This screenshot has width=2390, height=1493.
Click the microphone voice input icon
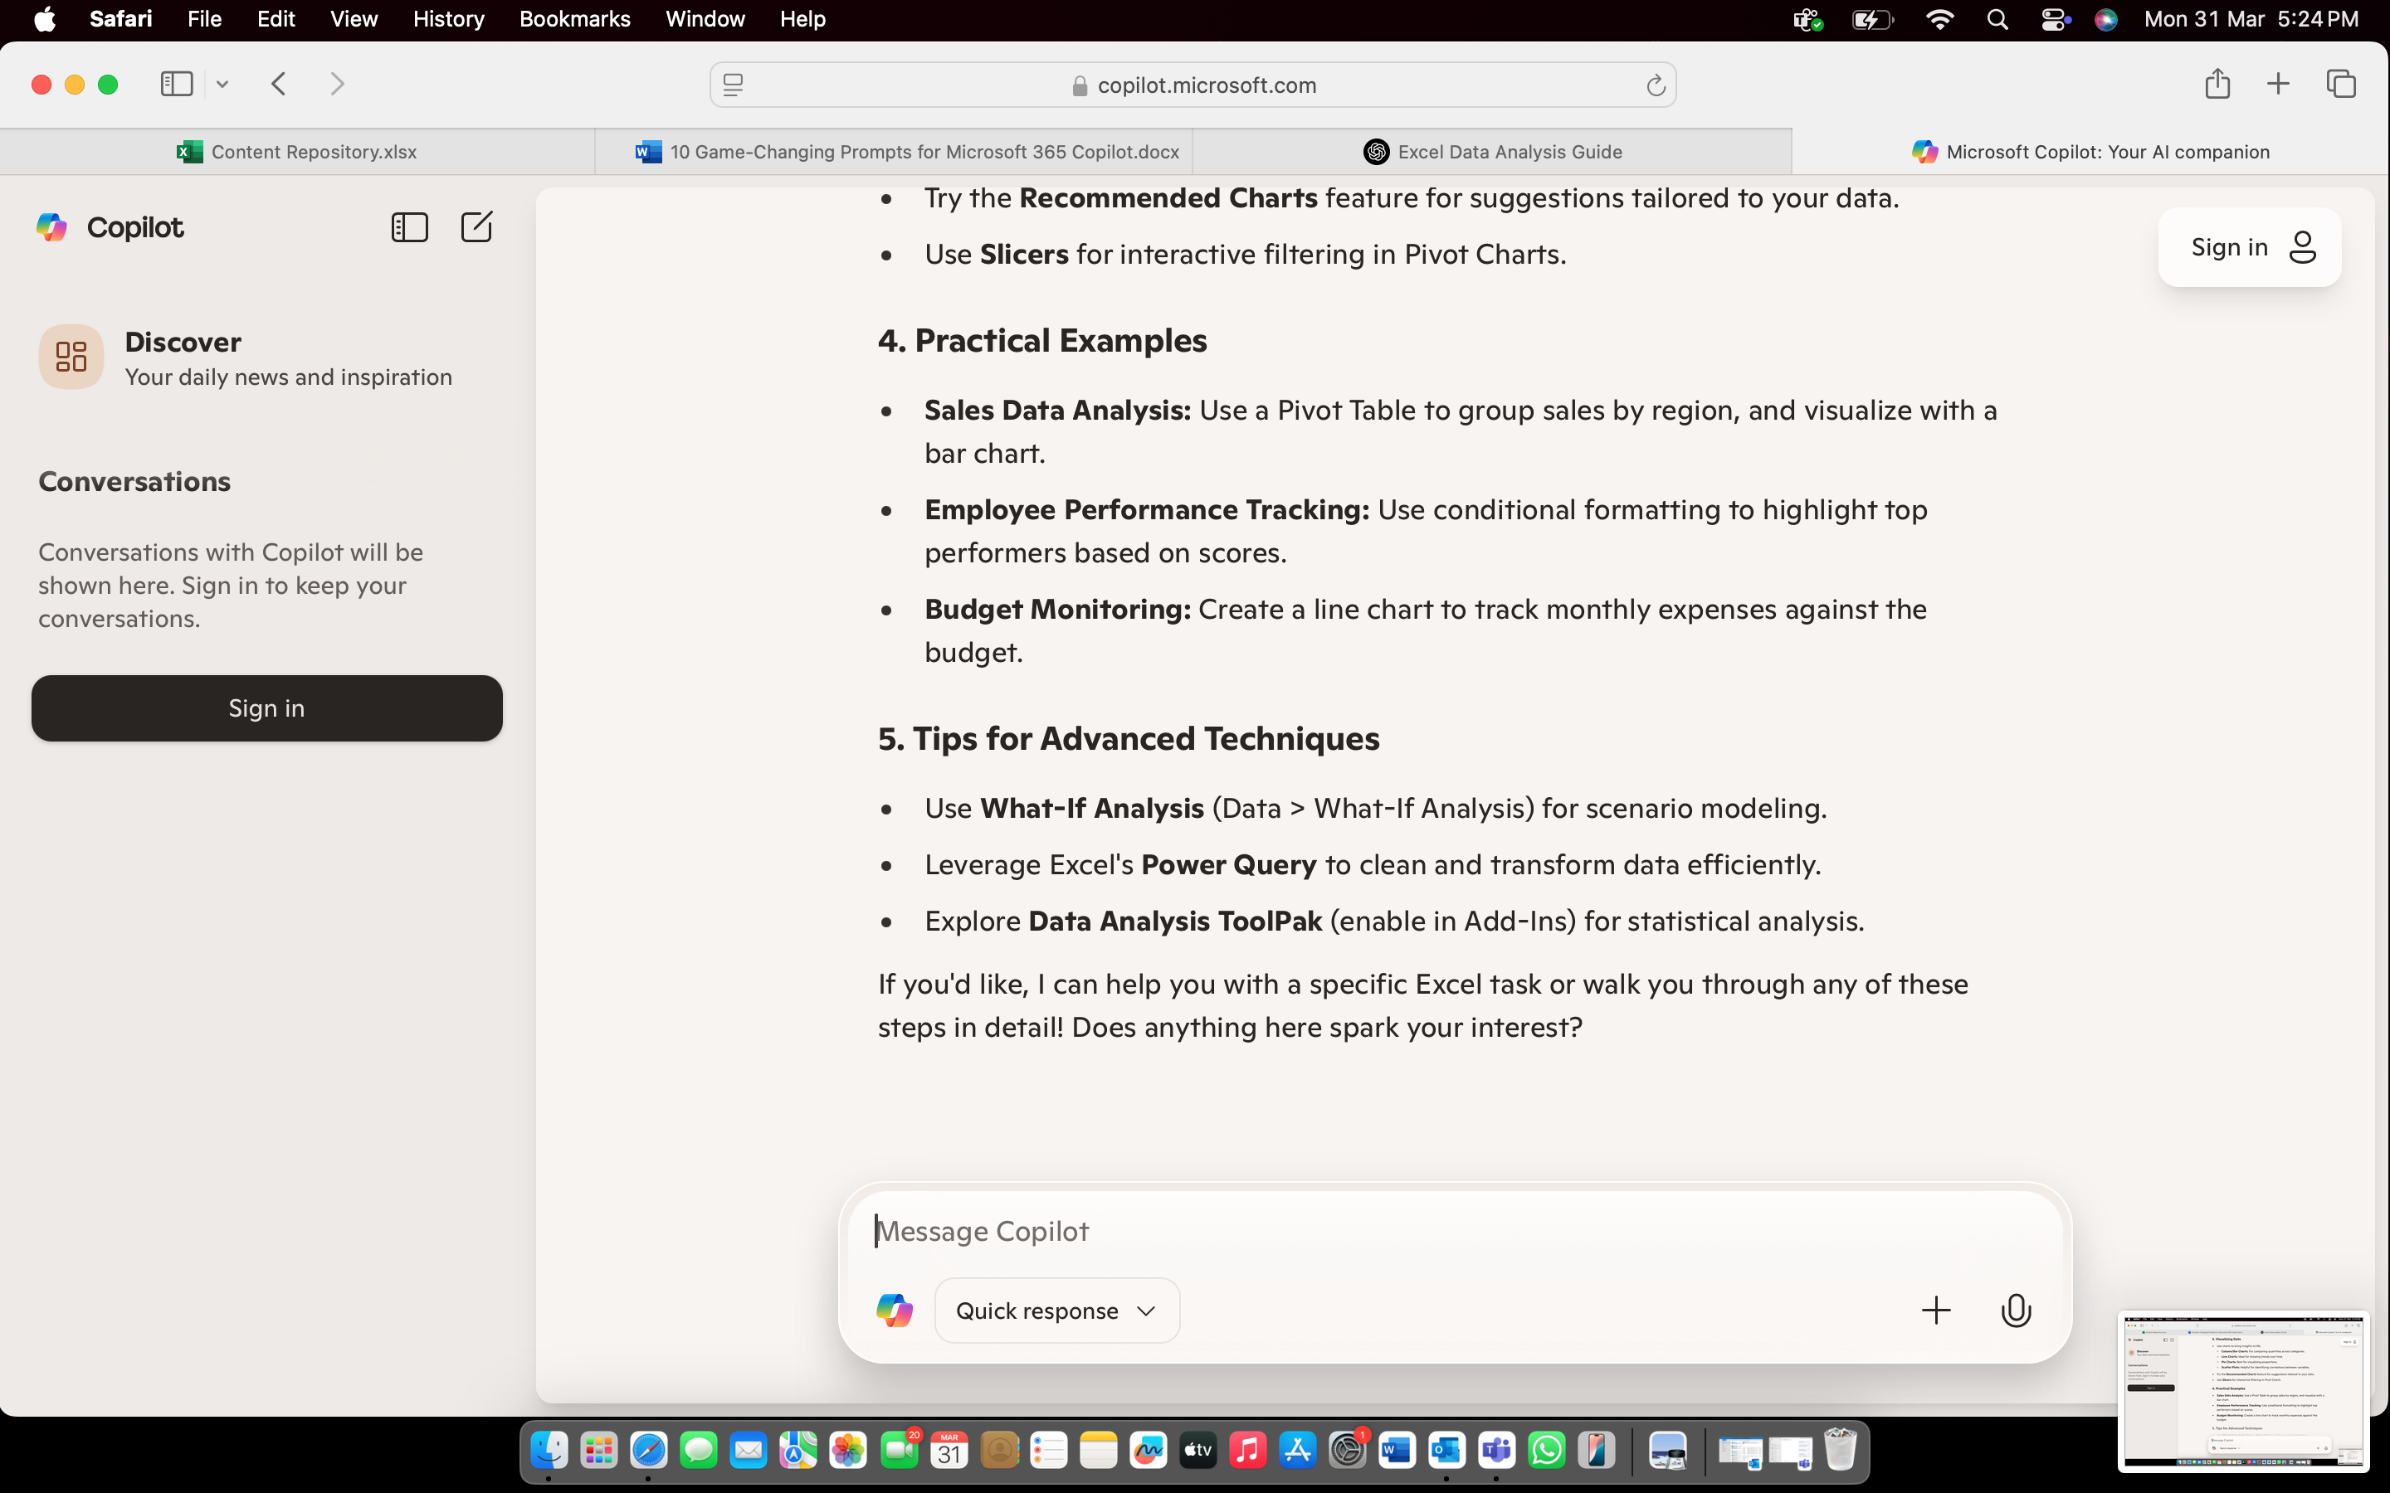pos(2016,1311)
